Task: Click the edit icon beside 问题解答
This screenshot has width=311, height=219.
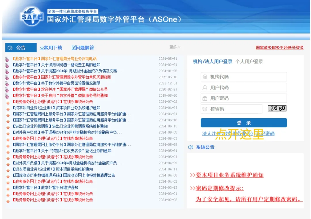Action: [x=74, y=48]
